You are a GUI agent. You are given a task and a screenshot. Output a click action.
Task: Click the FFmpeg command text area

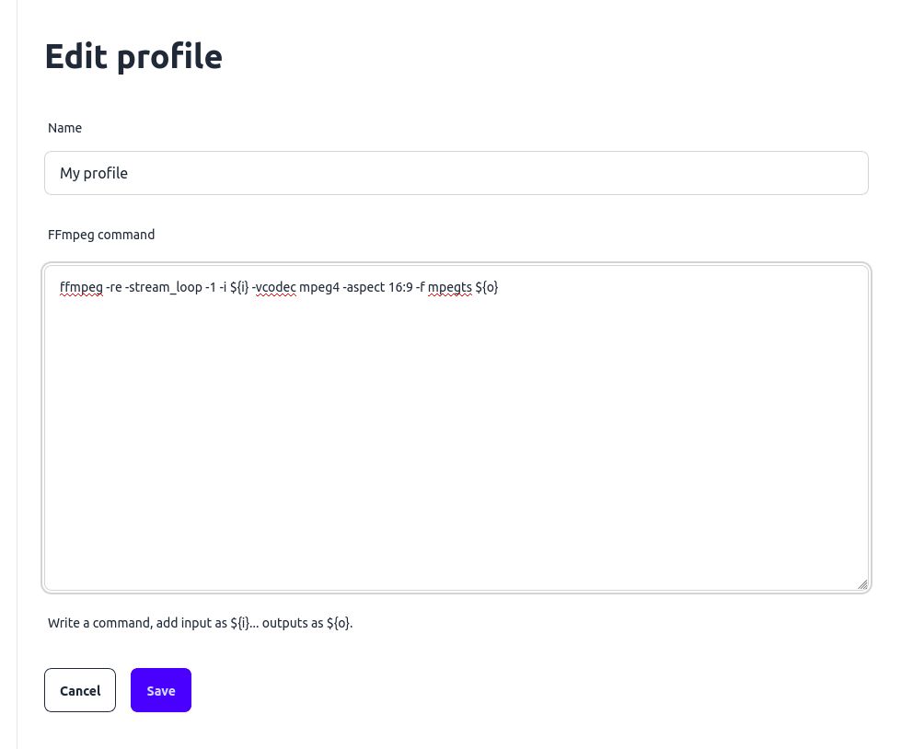coord(456,414)
